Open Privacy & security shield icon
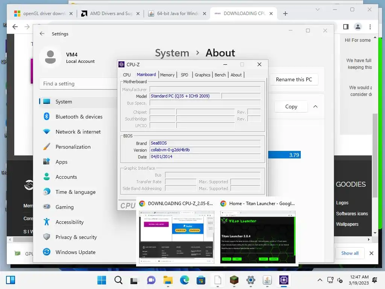 click(47, 237)
